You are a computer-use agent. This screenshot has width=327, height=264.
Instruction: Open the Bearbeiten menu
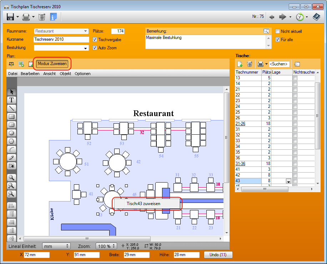(30, 74)
